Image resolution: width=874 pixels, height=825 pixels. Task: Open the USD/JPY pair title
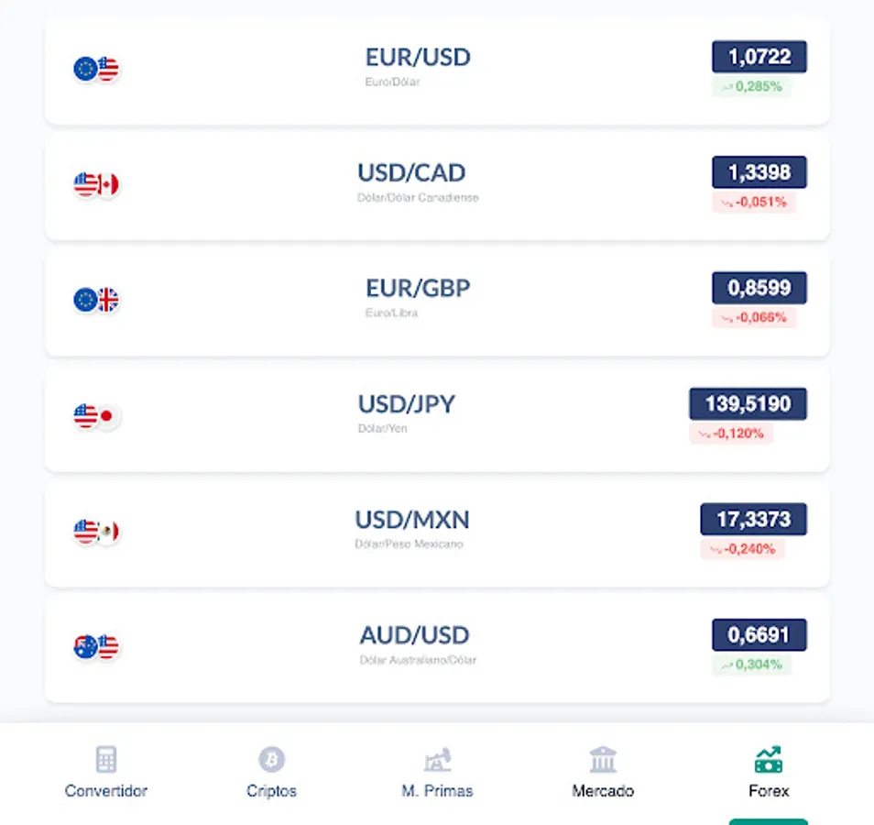(x=406, y=404)
